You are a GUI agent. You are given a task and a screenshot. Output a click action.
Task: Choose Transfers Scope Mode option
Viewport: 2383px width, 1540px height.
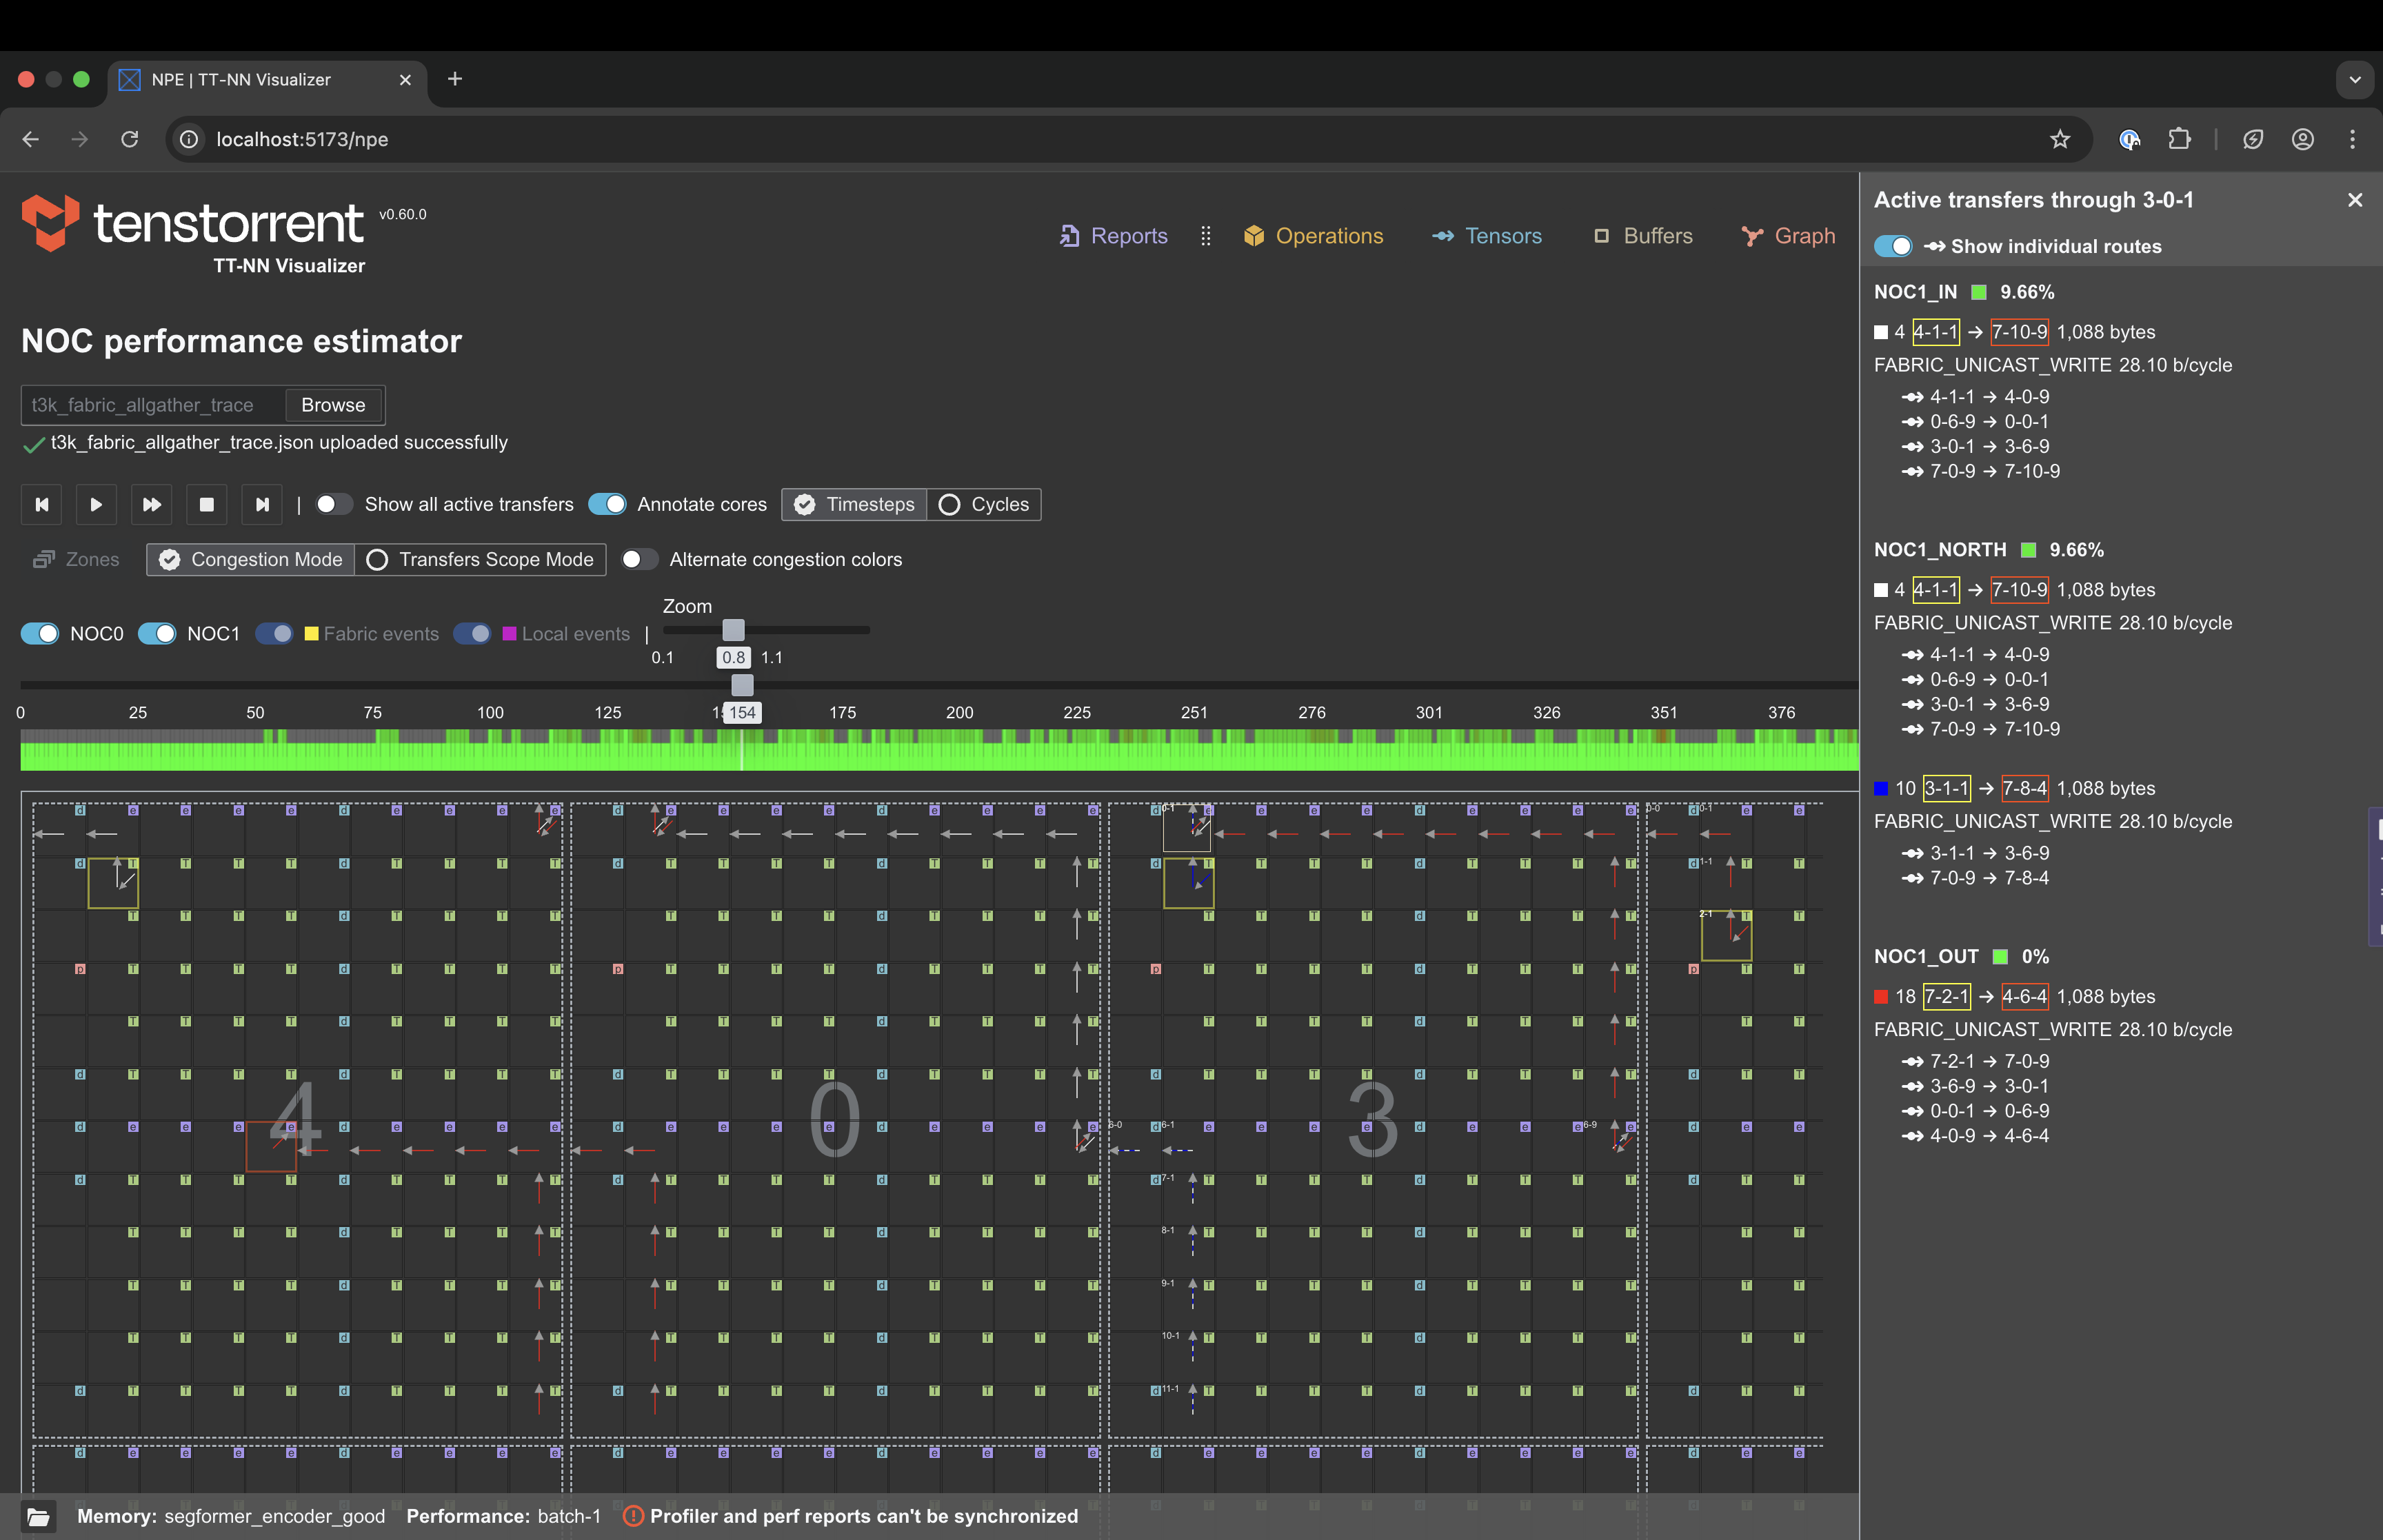[x=480, y=559]
